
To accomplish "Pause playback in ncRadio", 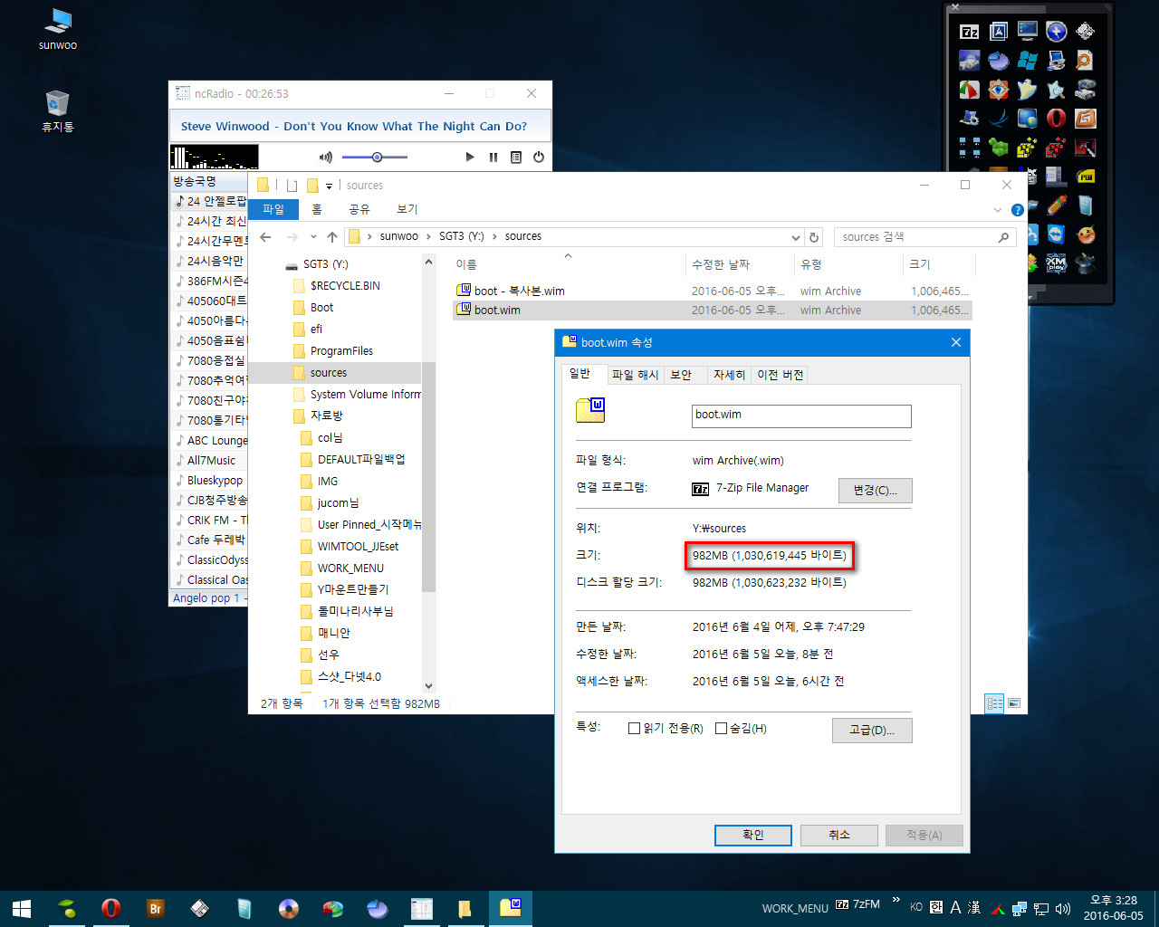I will tap(493, 157).
